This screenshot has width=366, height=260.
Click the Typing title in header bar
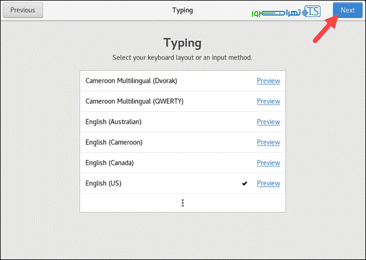pos(183,10)
